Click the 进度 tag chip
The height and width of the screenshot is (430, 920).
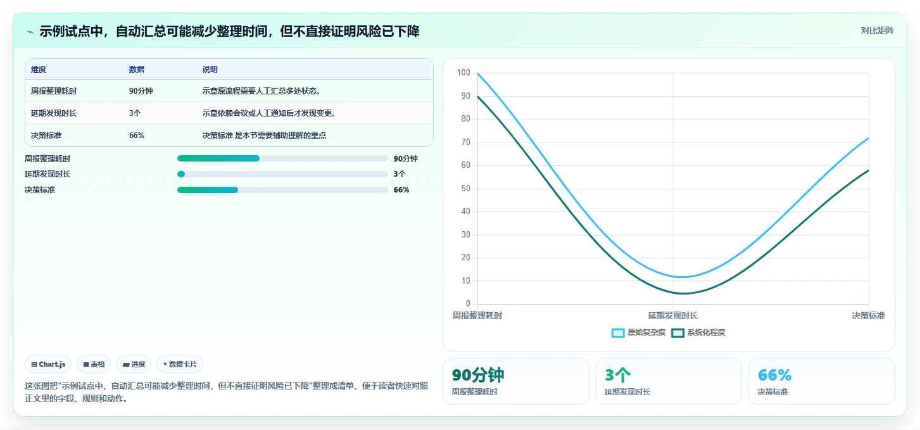(134, 364)
